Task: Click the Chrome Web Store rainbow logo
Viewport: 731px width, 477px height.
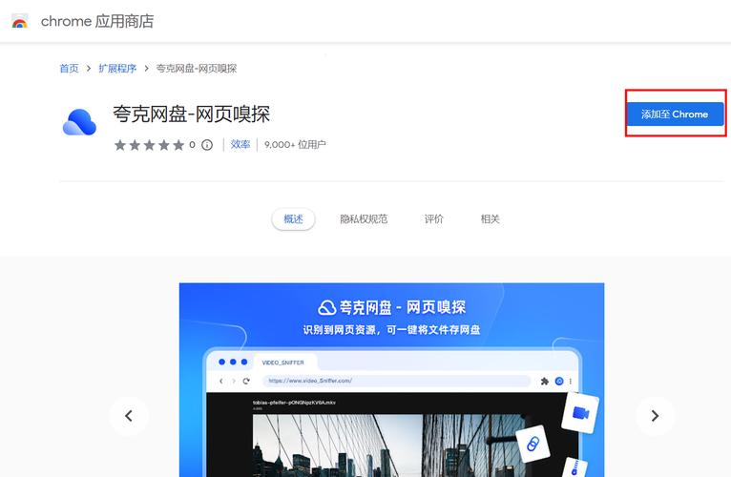Action: click(20, 21)
